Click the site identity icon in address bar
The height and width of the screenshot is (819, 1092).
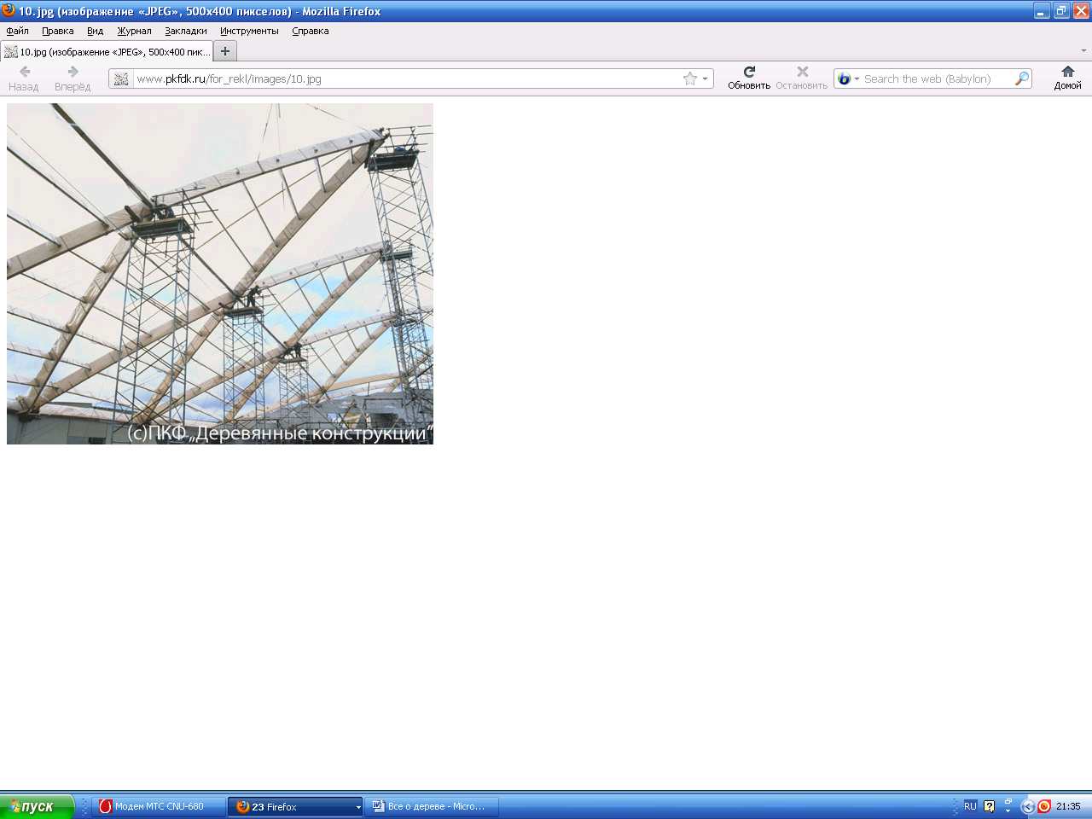[x=121, y=78]
